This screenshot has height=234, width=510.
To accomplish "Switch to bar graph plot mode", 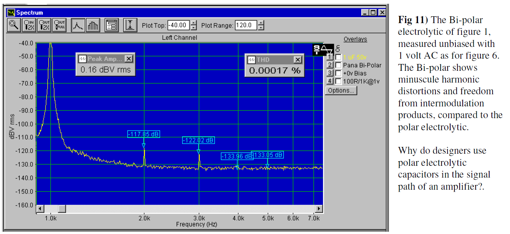I will point(93,25).
